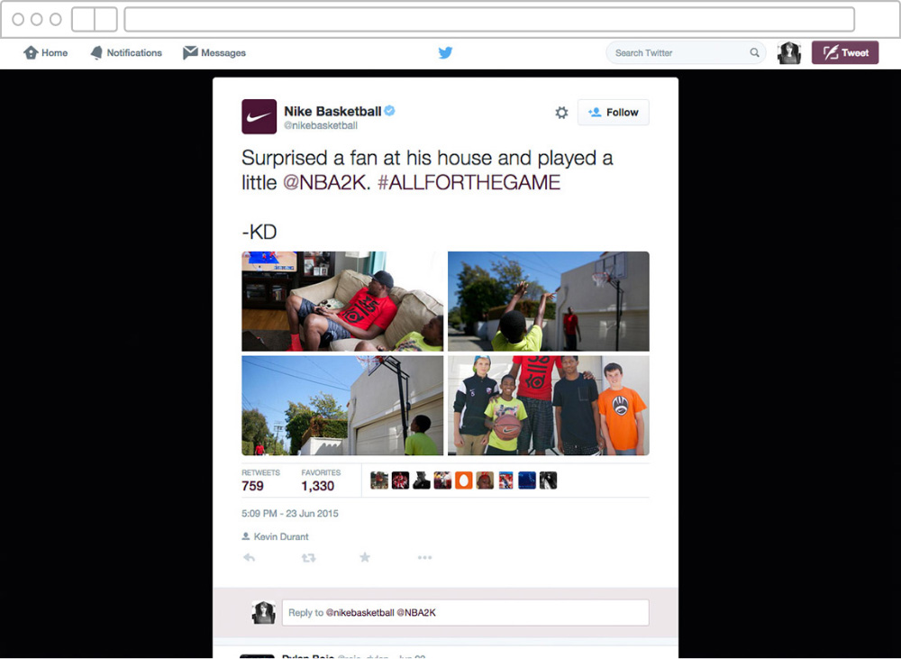901x659 pixels.
Task: Click the Nike swoosh profile picture
Action: 259,116
